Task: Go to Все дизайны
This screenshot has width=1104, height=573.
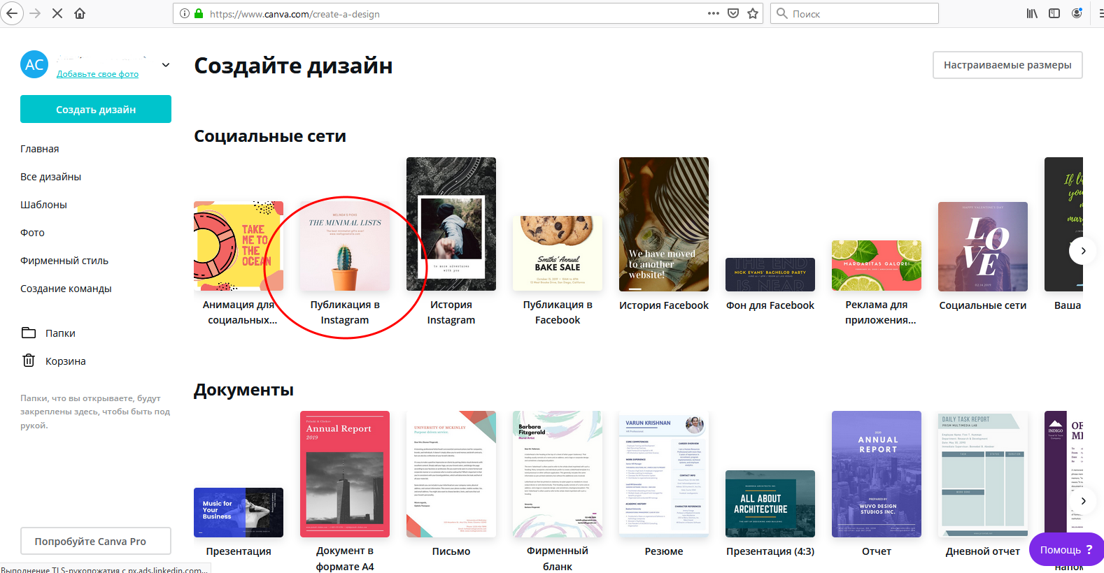Action: click(x=51, y=177)
